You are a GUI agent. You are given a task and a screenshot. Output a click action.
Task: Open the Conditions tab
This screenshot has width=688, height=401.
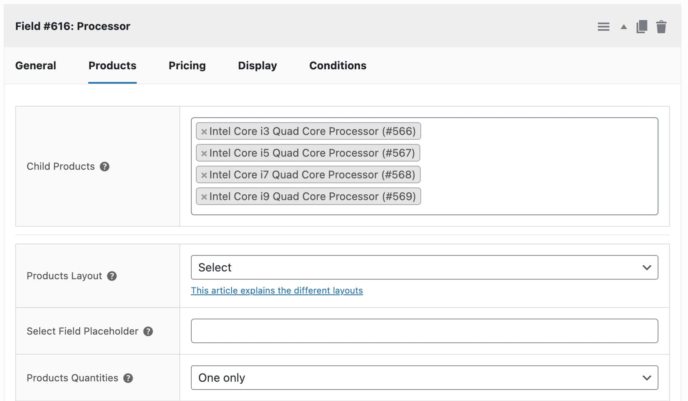(x=337, y=66)
